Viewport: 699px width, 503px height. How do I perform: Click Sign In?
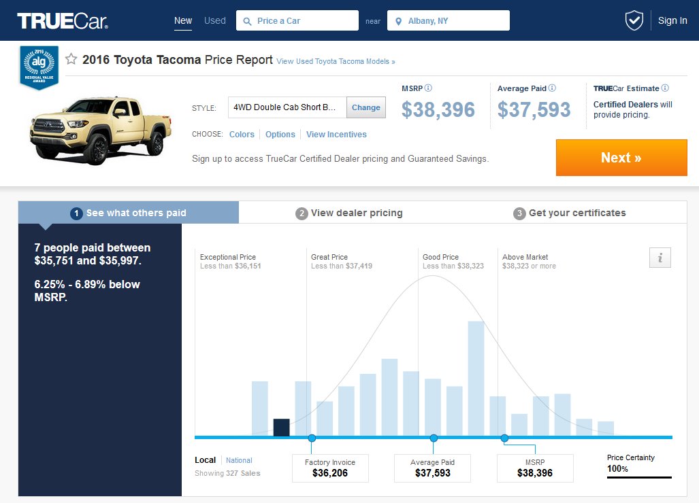pyautogui.click(x=672, y=20)
